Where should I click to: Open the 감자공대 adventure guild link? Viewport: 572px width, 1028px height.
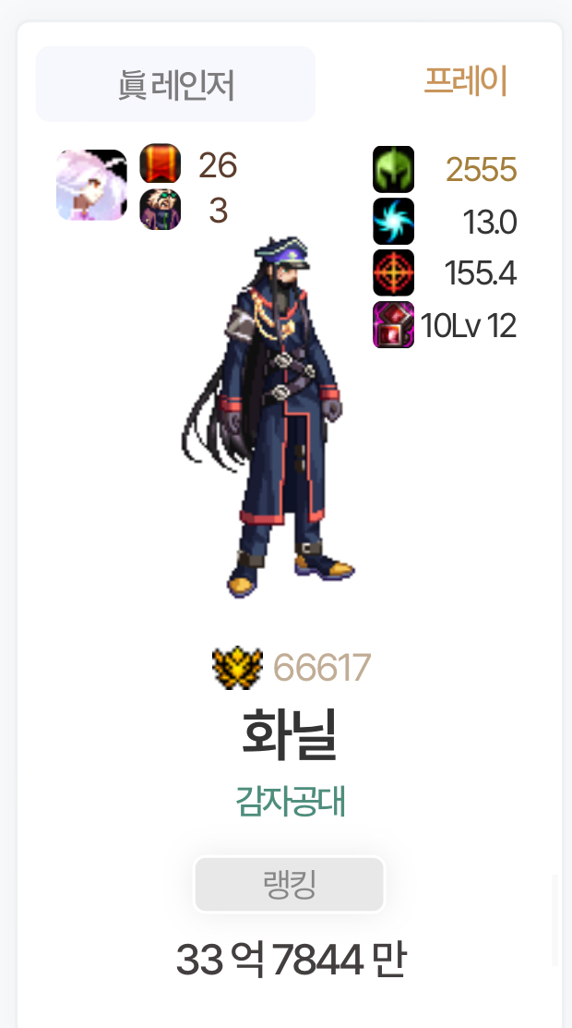[291, 802]
